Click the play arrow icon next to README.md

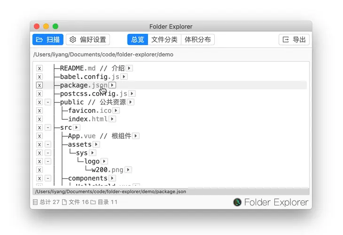pyautogui.click(x=129, y=68)
